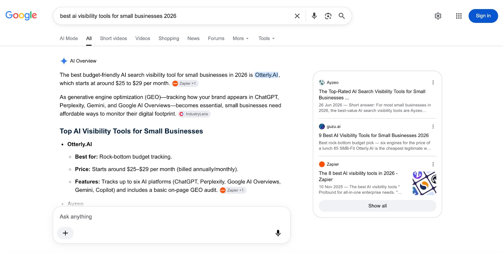Image resolution: width=503 pixels, height=253 pixels.
Task: Click the Zapier favicon in sources panel
Action: pos(322,164)
